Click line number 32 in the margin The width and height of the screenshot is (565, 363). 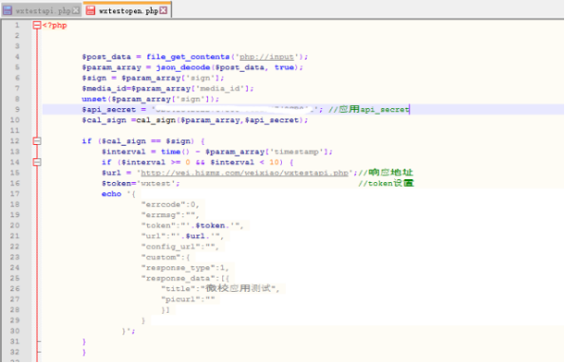point(15,352)
